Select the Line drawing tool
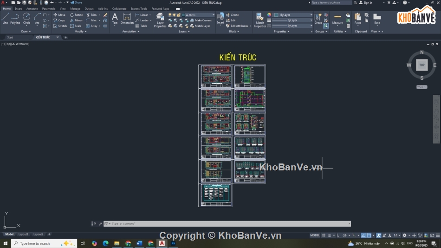The height and width of the screenshot is (248, 441). pyautogui.click(x=5, y=19)
